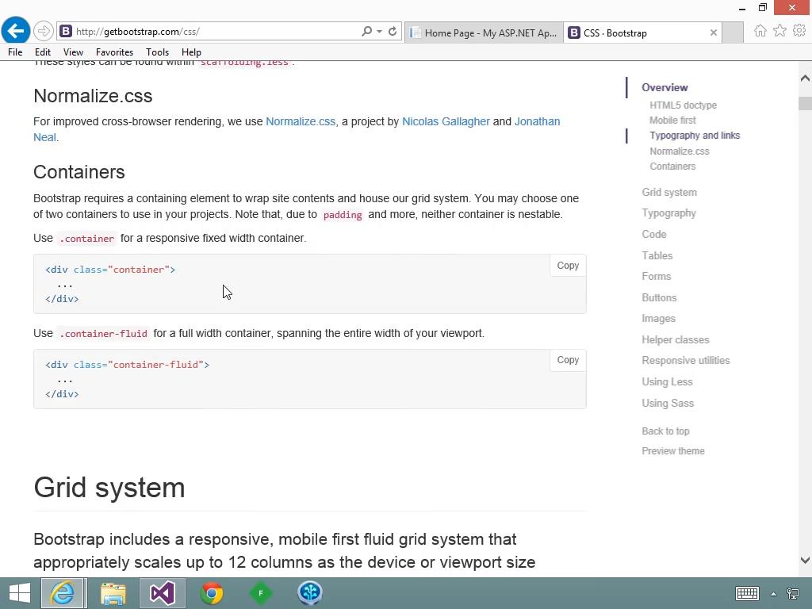
Task: Switch to Home Page - My ASP.NET App tab
Action: (484, 33)
